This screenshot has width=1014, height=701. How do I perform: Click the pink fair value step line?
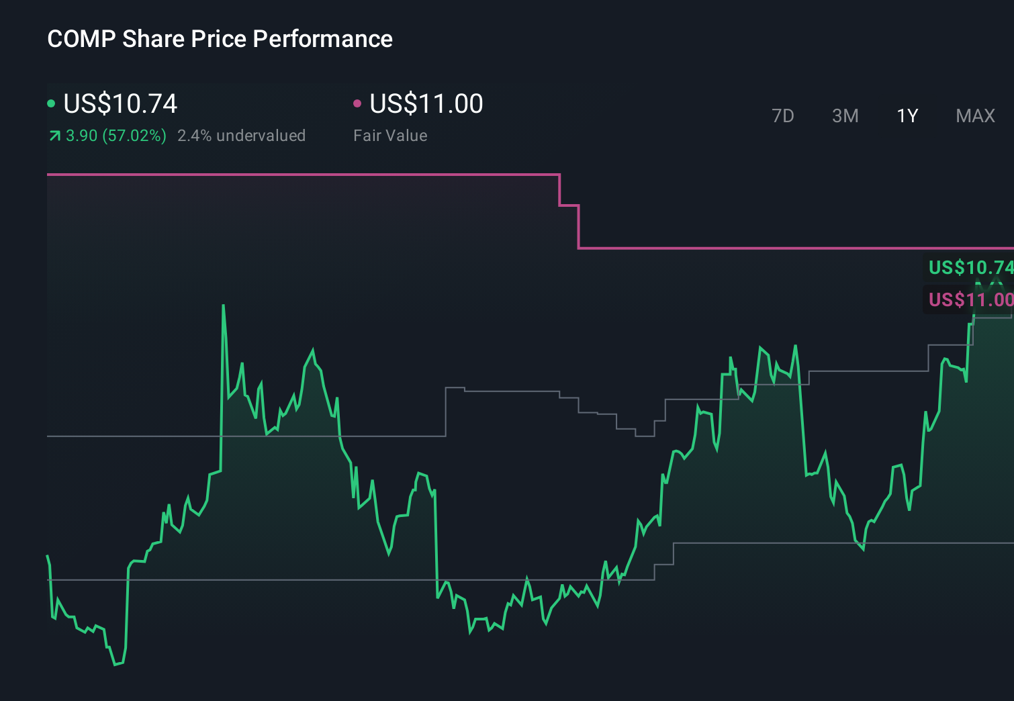[302, 174]
